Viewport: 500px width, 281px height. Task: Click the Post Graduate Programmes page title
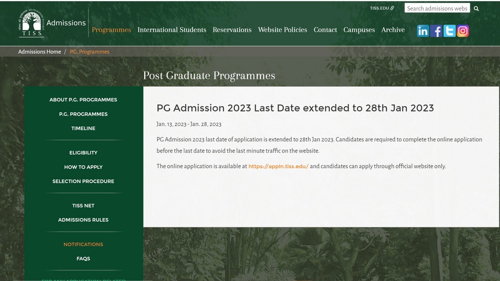point(209,75)
